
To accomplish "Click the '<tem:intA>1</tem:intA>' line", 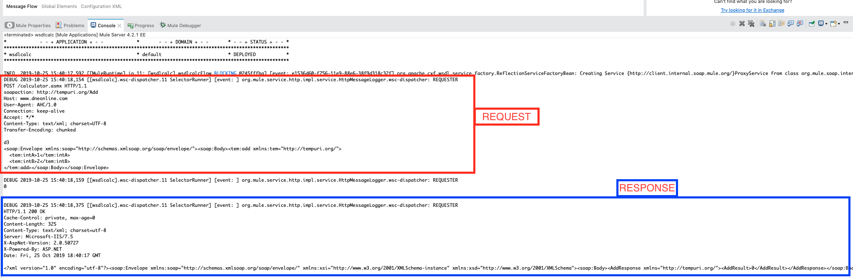I will click(x=40, y=155).
